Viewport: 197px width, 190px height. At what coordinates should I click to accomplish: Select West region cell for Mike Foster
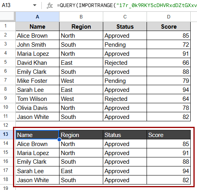[x=81, y=81]
